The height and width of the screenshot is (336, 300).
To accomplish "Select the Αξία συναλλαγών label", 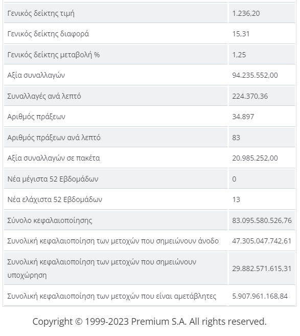I will coord(36,75).
